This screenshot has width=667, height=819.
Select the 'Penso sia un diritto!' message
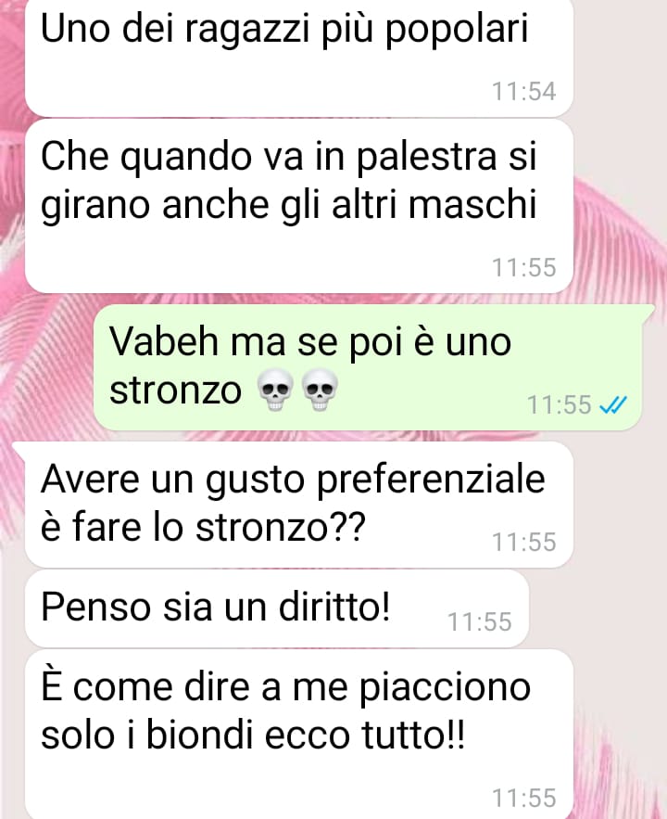click(277, 609)
